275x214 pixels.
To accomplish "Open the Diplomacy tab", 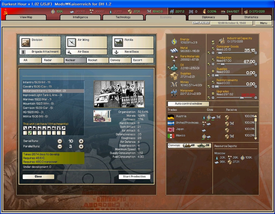I will point(208,17).
